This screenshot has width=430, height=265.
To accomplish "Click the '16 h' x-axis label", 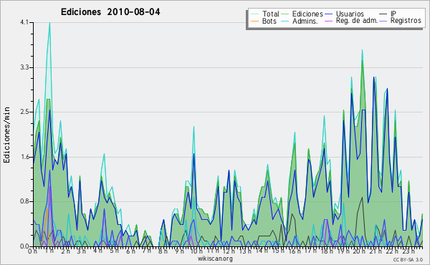I will (x=295, y=251).
